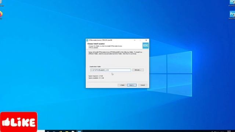This screenshot has height=132, width=235.
Task: Minimize the STM32CubeIDE installer window
Action: pyautogui.click(x=135, y=40)
